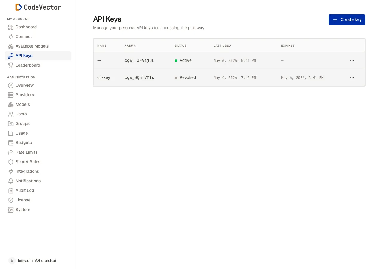Click the Budgets wallet icon
Screen dimensions: 382x269
(11, 143)
